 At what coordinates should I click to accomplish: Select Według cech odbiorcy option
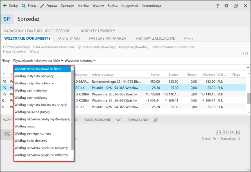(x=42, y=97)
